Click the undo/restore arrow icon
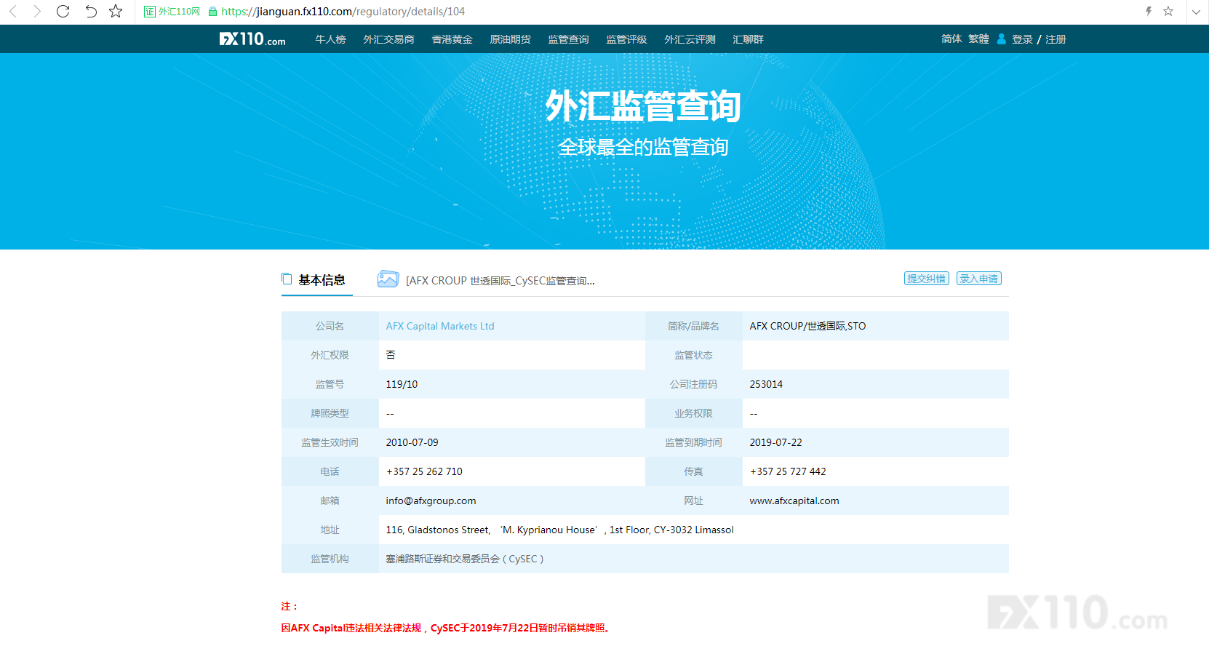The height and width of the screenshot is (670, 1209). (x=90, y=11)
